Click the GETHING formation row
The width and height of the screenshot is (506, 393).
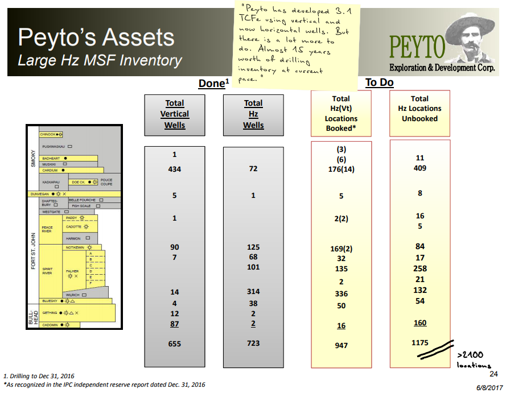77,313
